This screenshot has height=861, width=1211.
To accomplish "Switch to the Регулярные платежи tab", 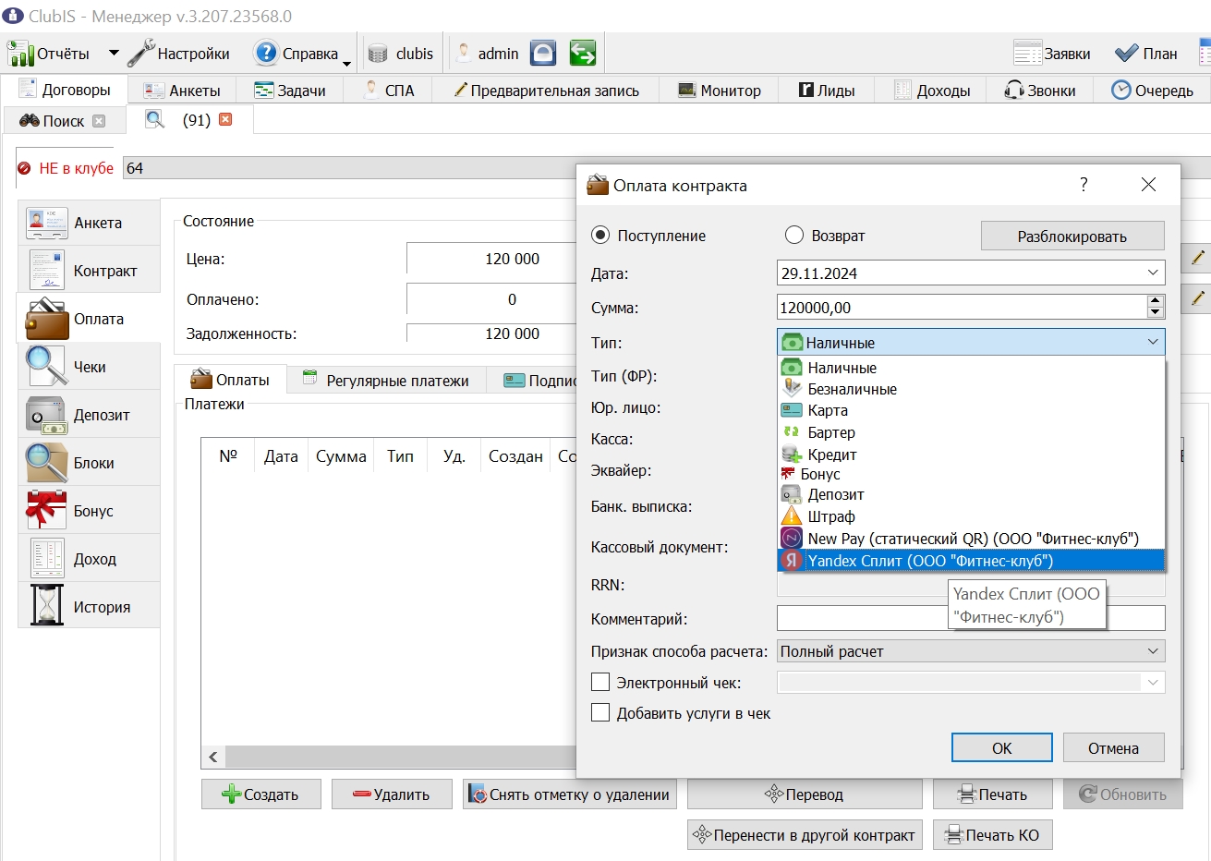I will tap(386, 380).
